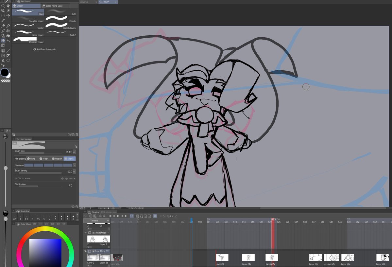Image resolution: width=392 pixels, height=267 pixels.
Task: Toggle the Vector eraser checkbox
Action: pos(16,178)
